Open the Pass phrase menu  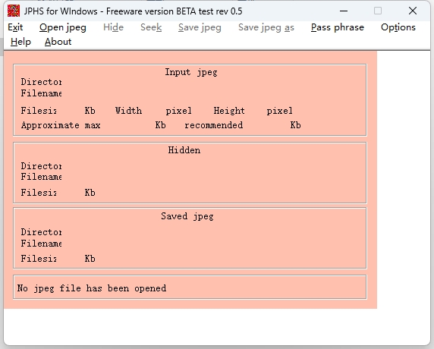click(x=337, y=27)
